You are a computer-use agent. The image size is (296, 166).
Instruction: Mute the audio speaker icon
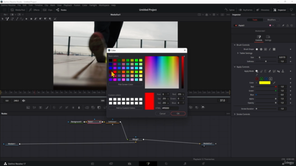pyautogui.click(x=24, y=101)
